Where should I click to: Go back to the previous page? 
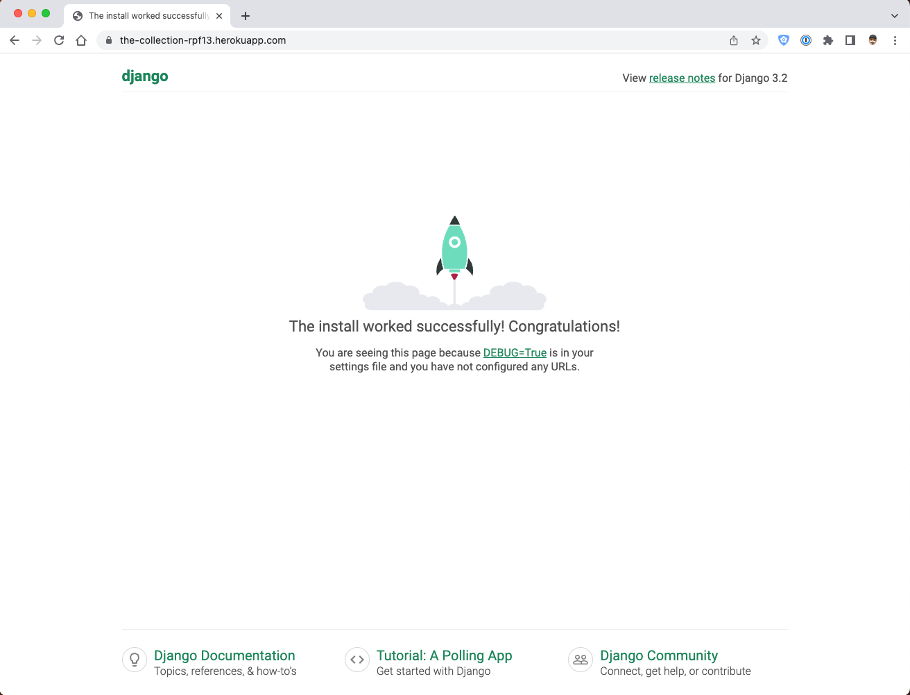coord(15,40)
